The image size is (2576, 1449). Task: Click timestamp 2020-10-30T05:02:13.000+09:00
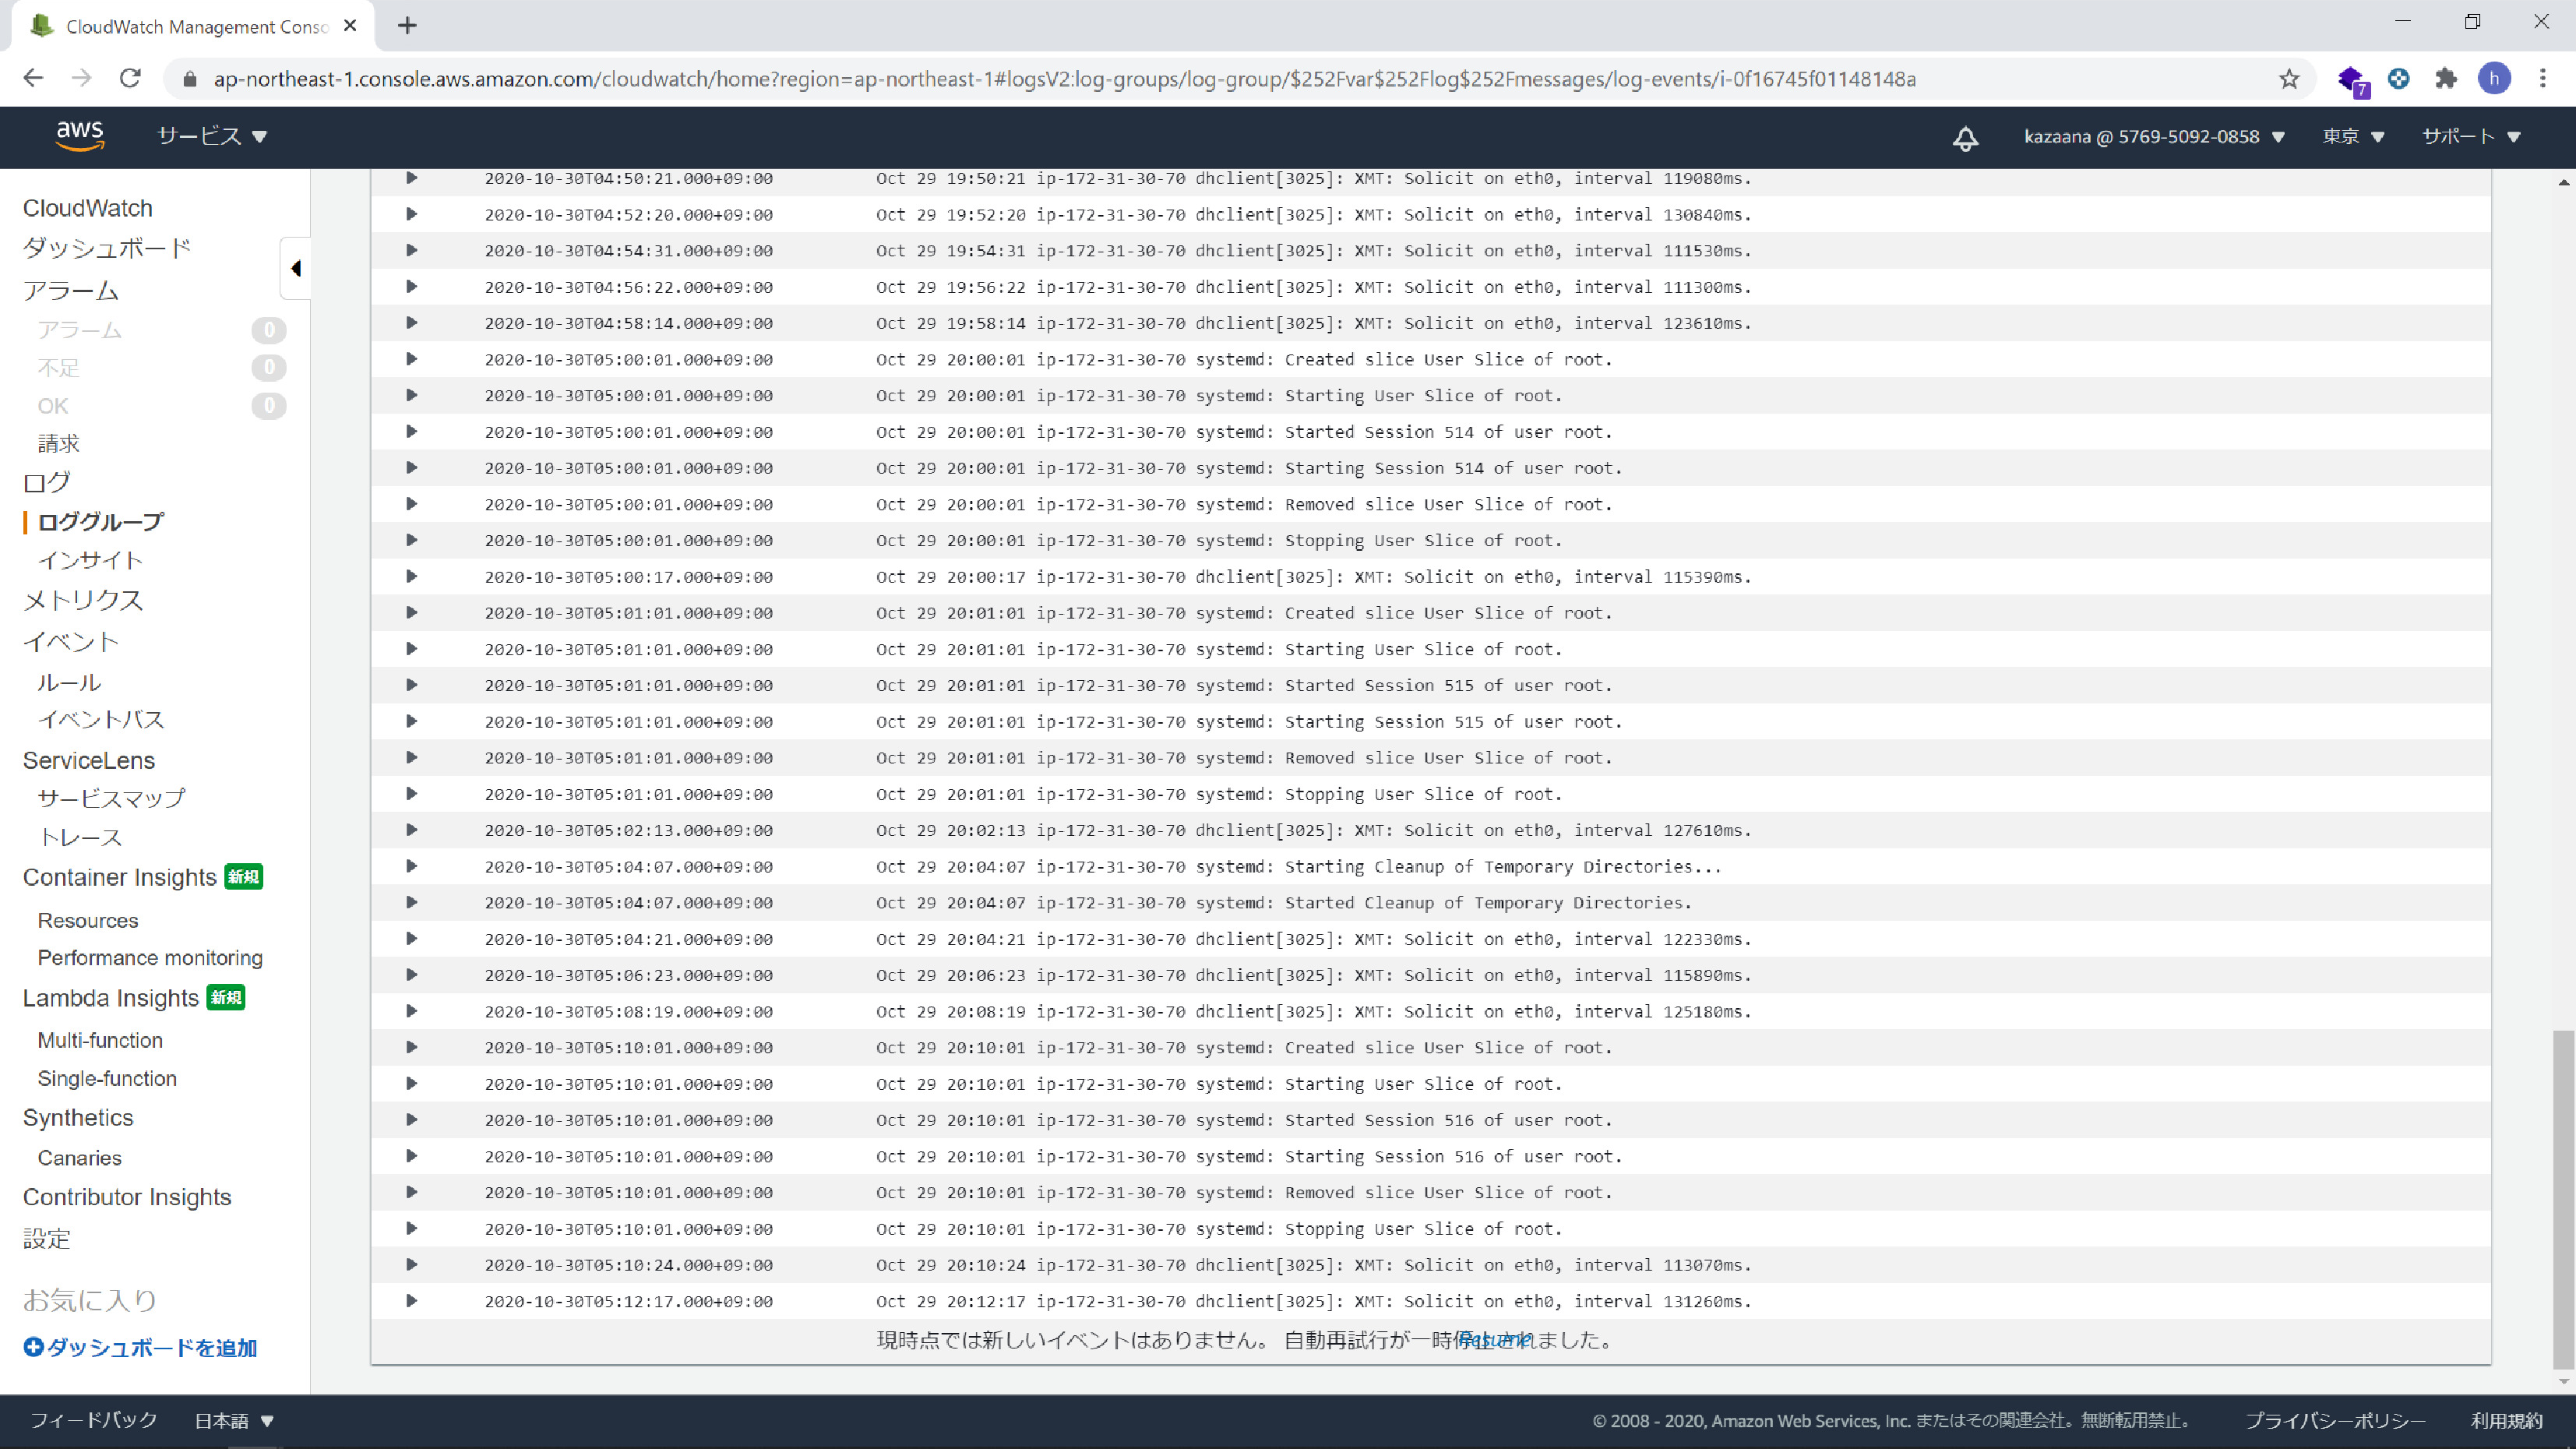(x=628, y=831)
